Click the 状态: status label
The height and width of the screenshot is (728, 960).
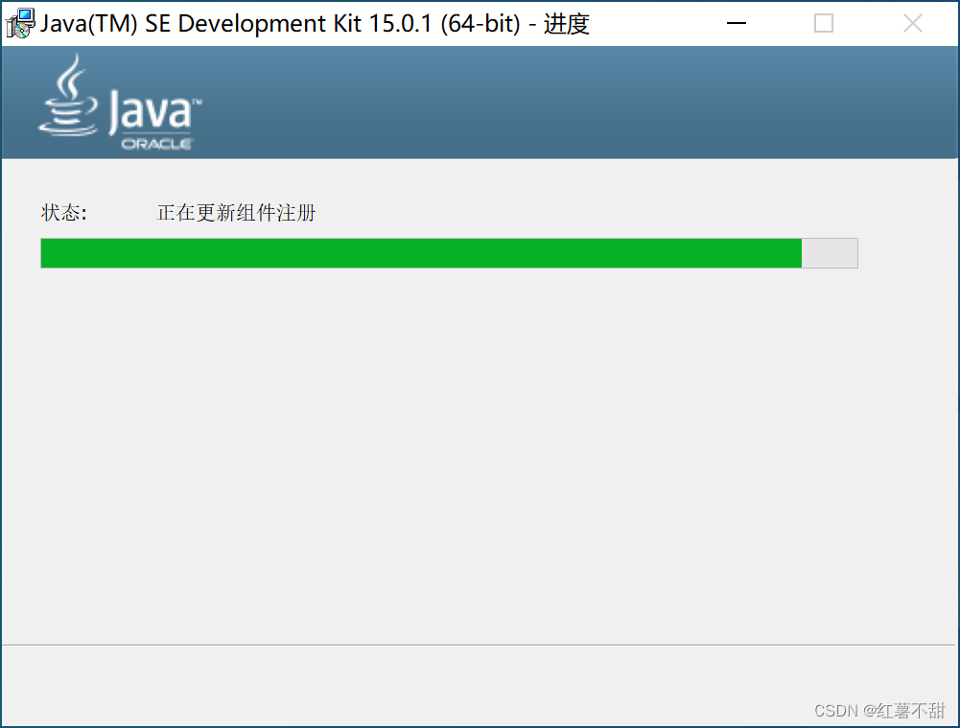click(x=64, y=213)
